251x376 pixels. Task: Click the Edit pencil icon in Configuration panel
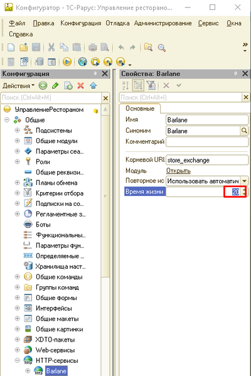(x=55, y=85)
